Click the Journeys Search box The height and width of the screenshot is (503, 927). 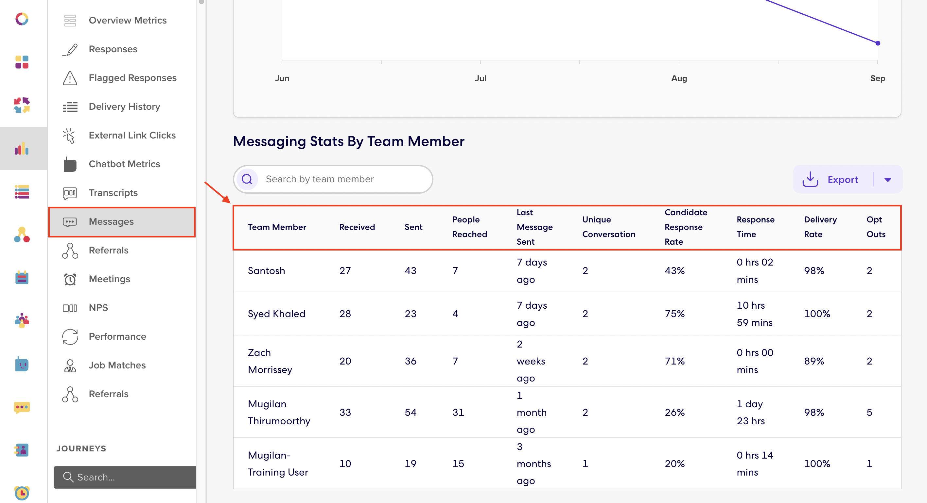[x=125, y=477]
